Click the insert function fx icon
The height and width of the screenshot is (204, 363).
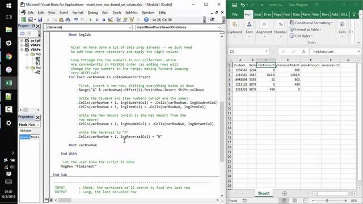click(x=303, y=52)
